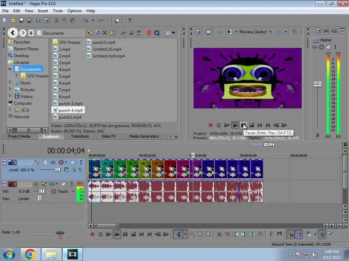Click the Explorer up one level folder icon

point(90,33)
